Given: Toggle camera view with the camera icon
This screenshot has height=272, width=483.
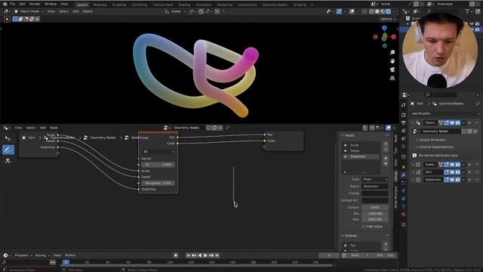Looking at the screenshot, I should coord(392,70).
